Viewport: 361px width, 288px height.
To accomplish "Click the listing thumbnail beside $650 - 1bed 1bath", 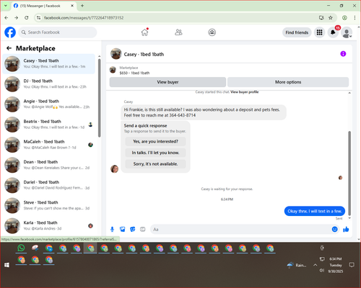I will [x=113, y=70].
